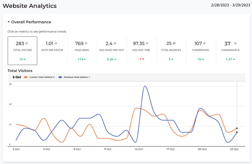Select the Visits Per Visitor metric
Screen dimensions: 252x164
point(52,51)
